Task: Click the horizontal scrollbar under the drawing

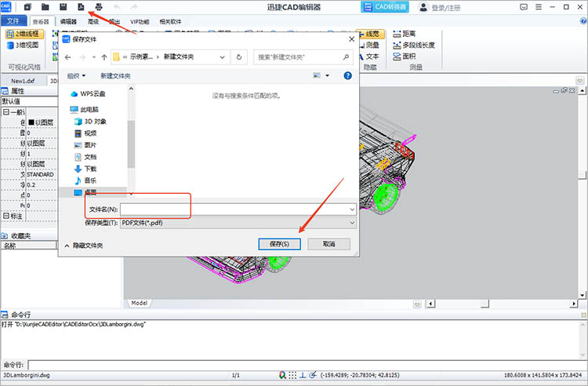Action: [x=501, y=304]
